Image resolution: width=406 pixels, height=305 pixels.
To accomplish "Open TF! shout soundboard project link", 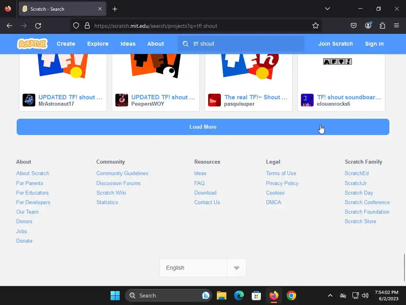I will (x=349, y=97).
